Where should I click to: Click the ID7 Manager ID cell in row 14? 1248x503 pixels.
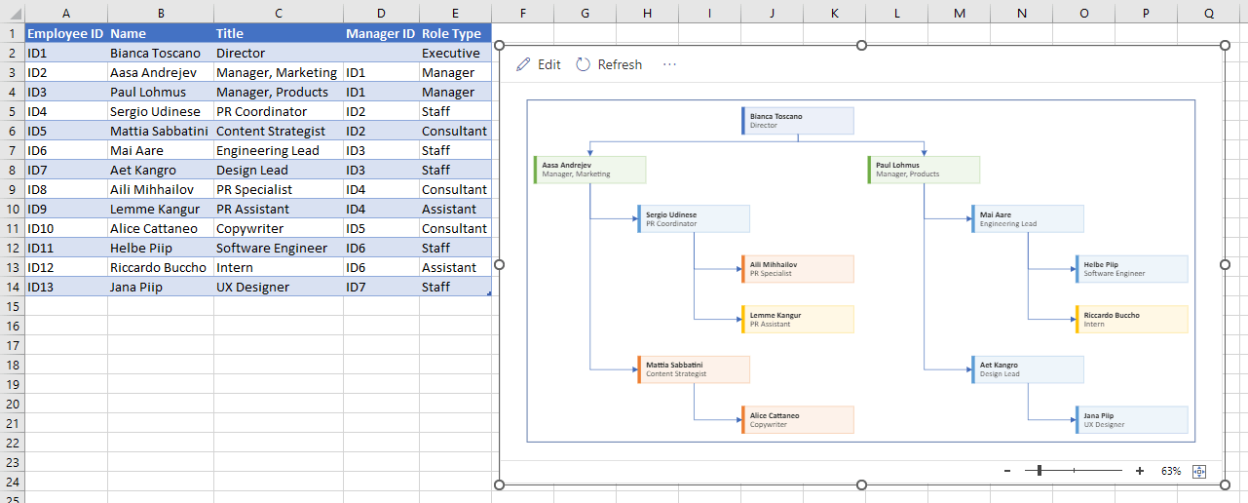[381, 287]
